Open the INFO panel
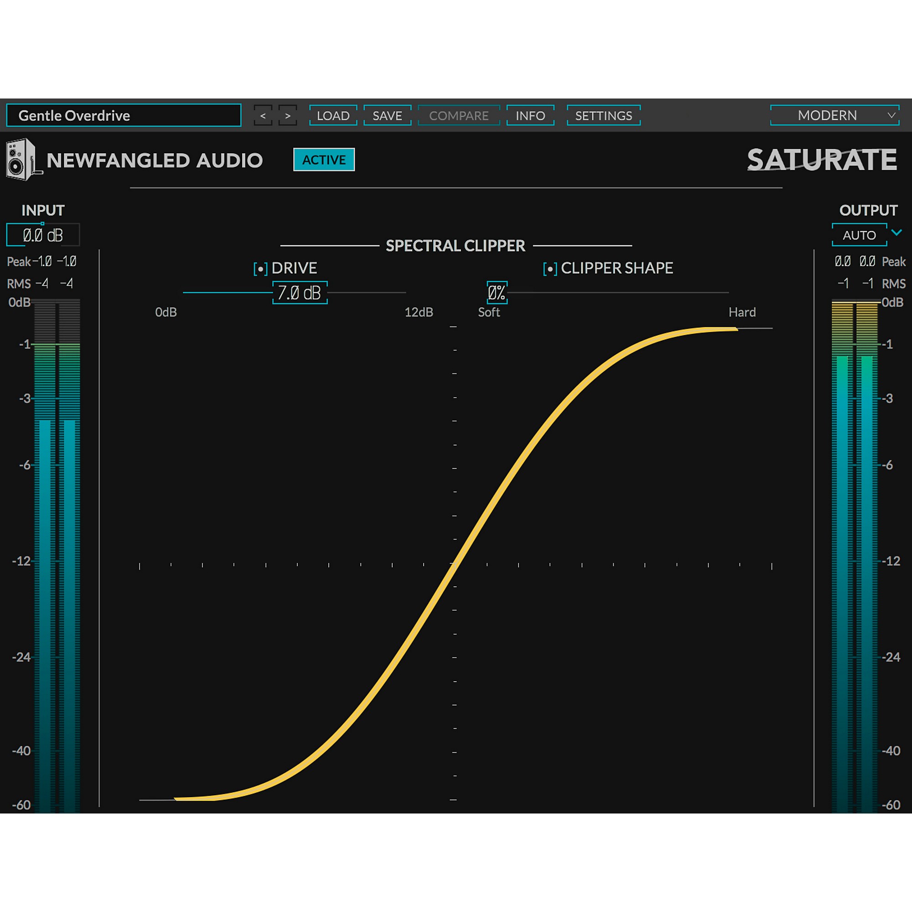 530,116
